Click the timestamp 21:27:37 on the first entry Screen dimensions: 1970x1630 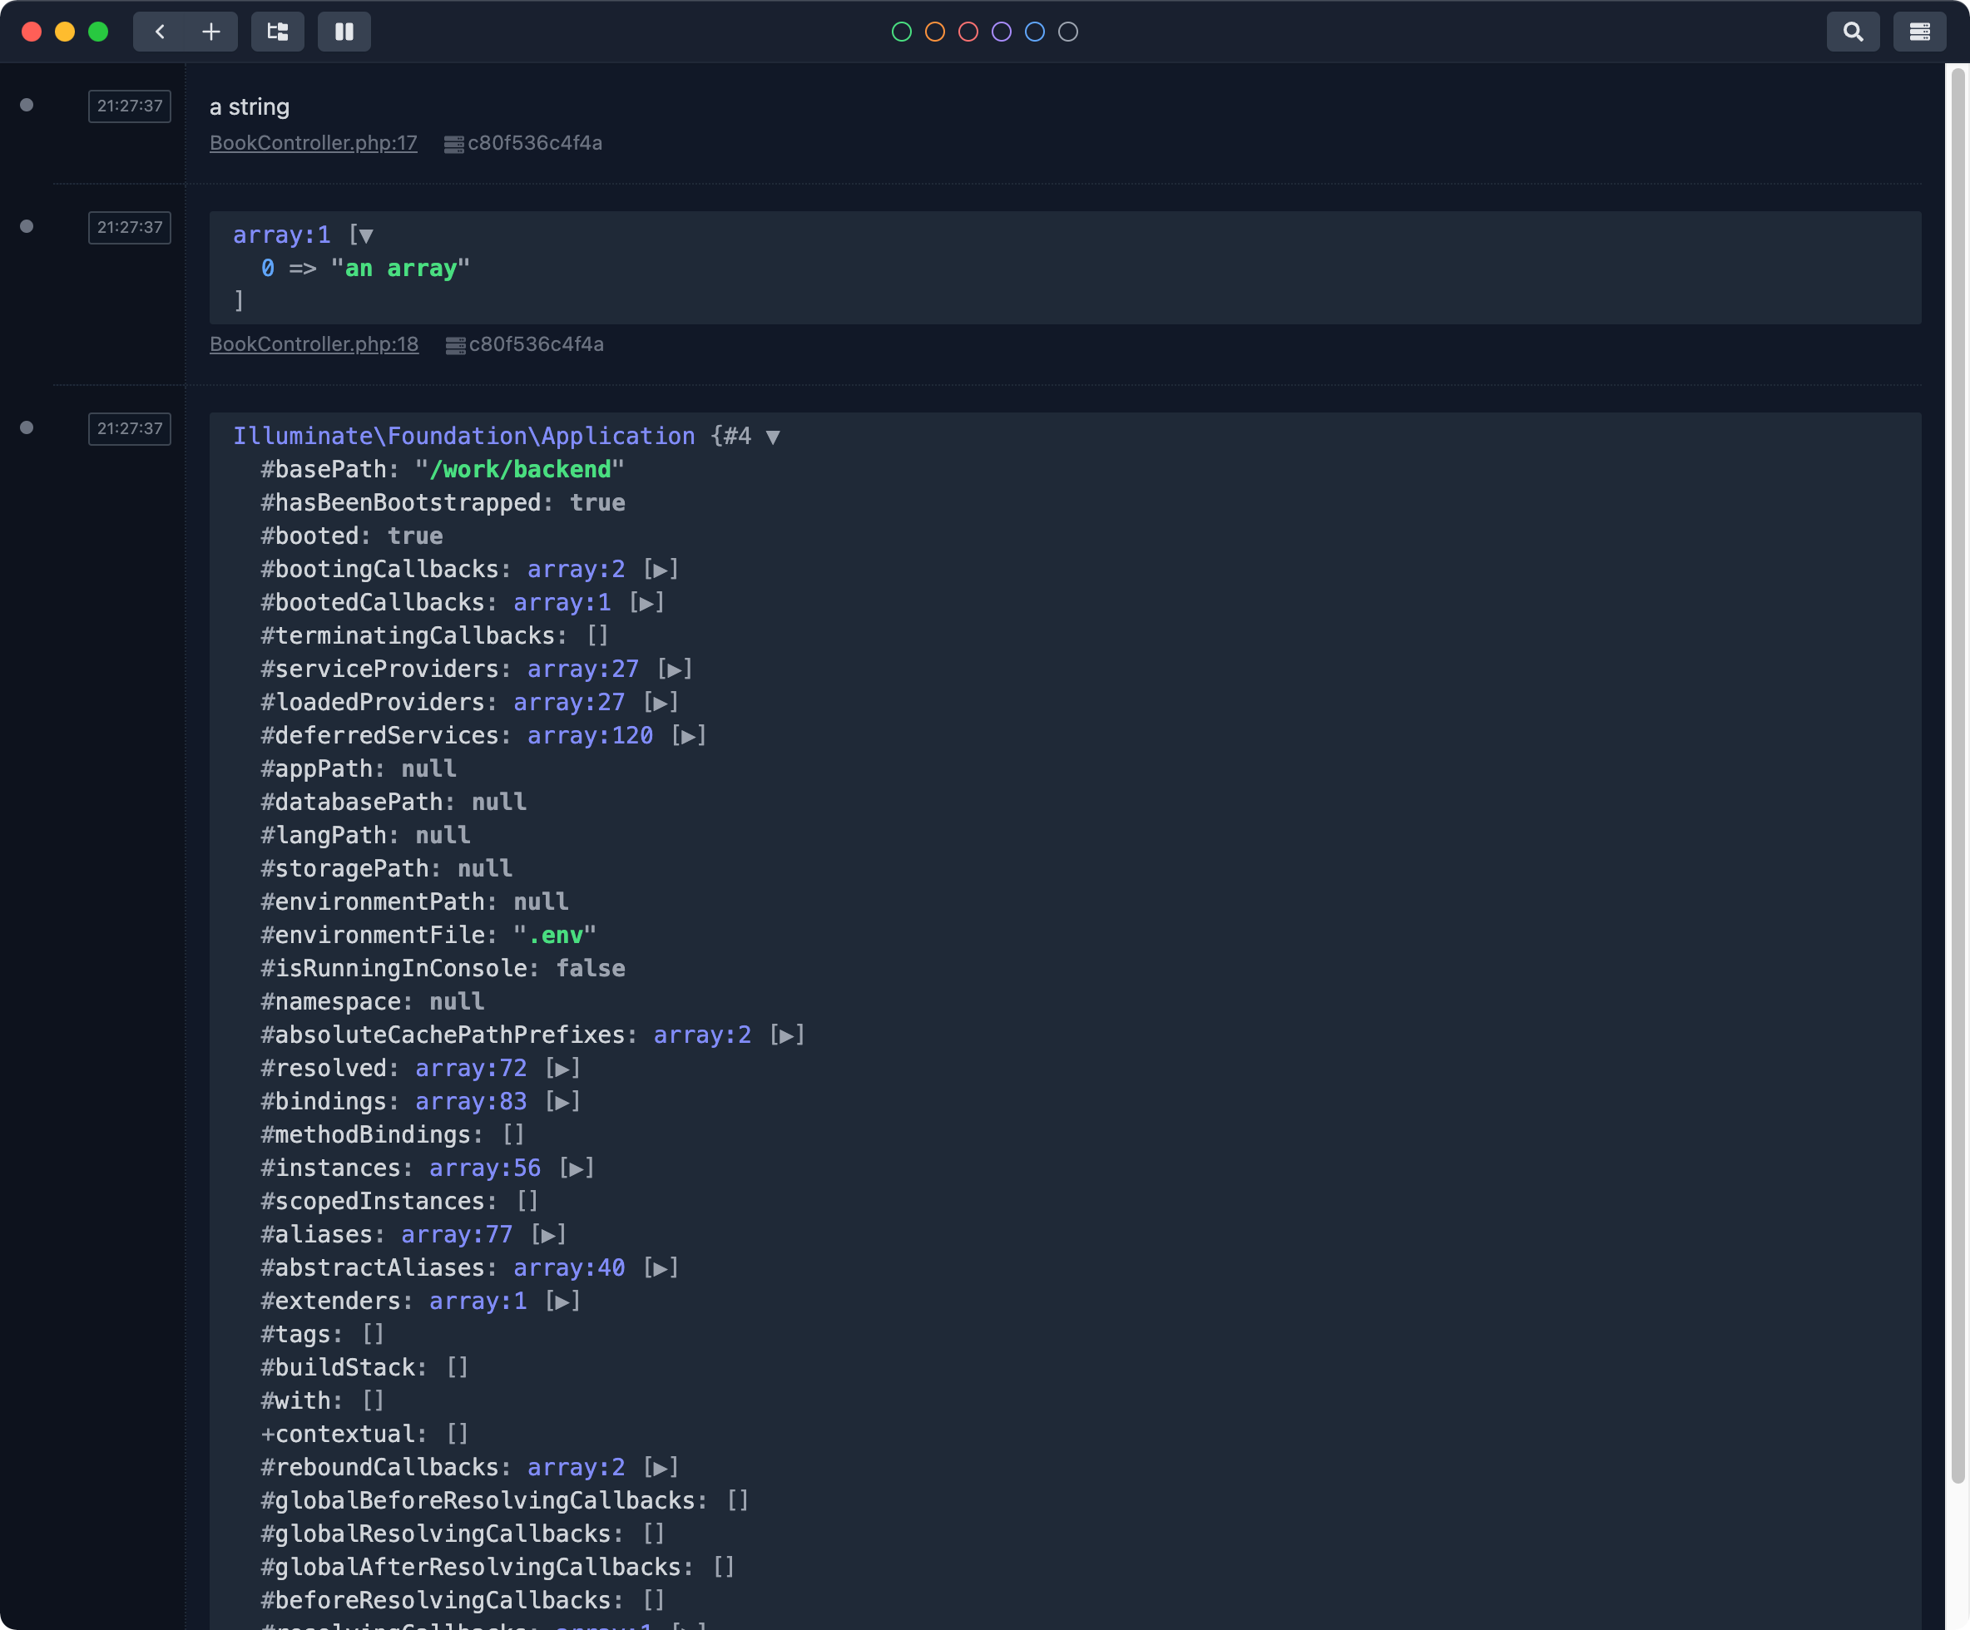click(x=128, y=106)
